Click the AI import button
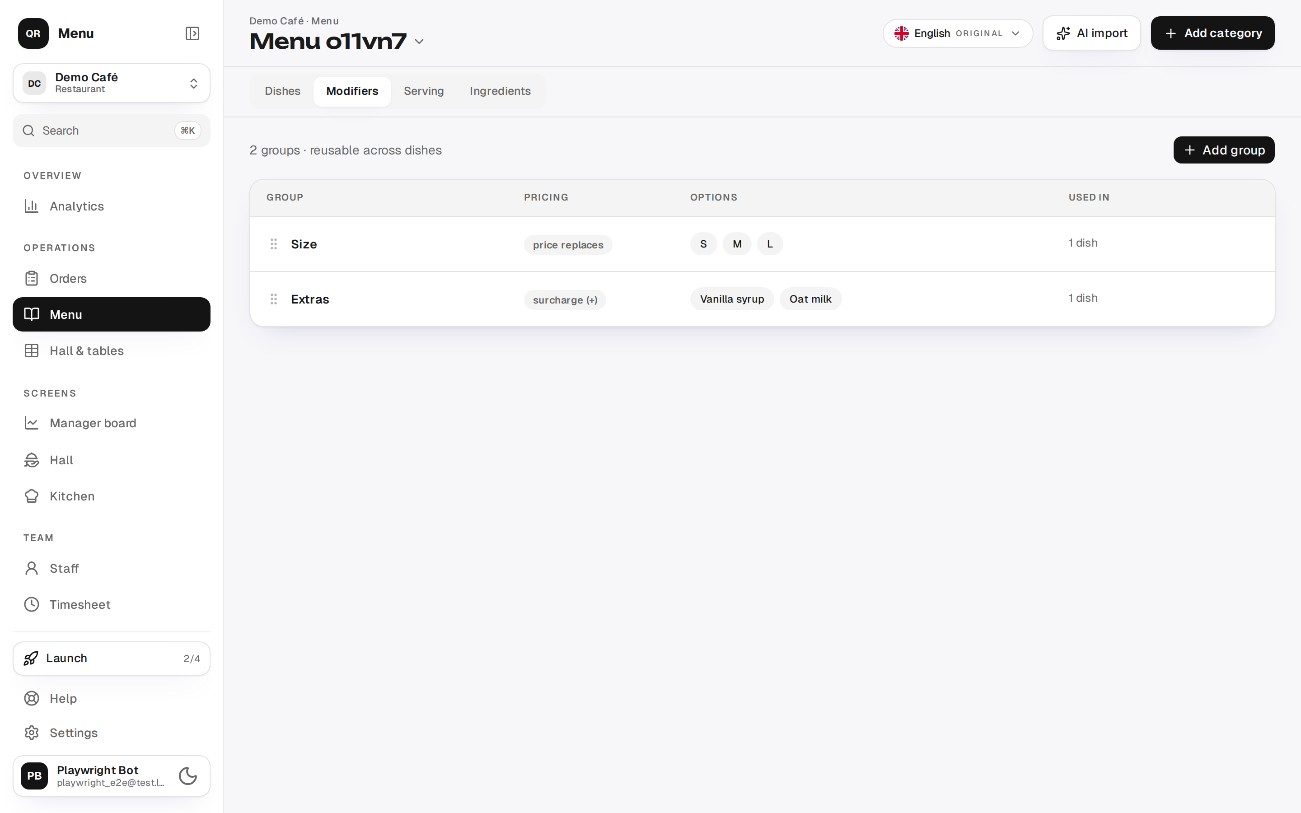This screenshot has height=813, width=1301. [1091, 33]
